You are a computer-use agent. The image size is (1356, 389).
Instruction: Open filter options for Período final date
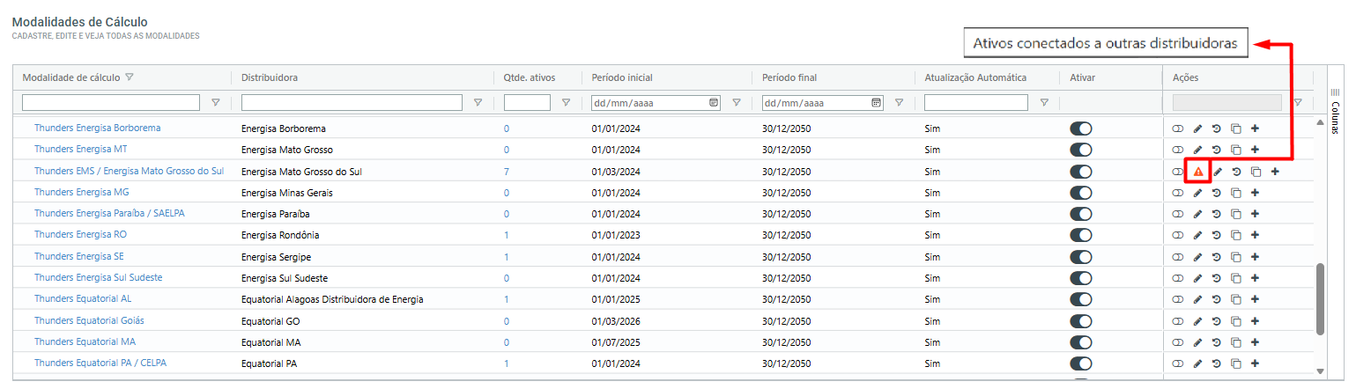[899, 103]
